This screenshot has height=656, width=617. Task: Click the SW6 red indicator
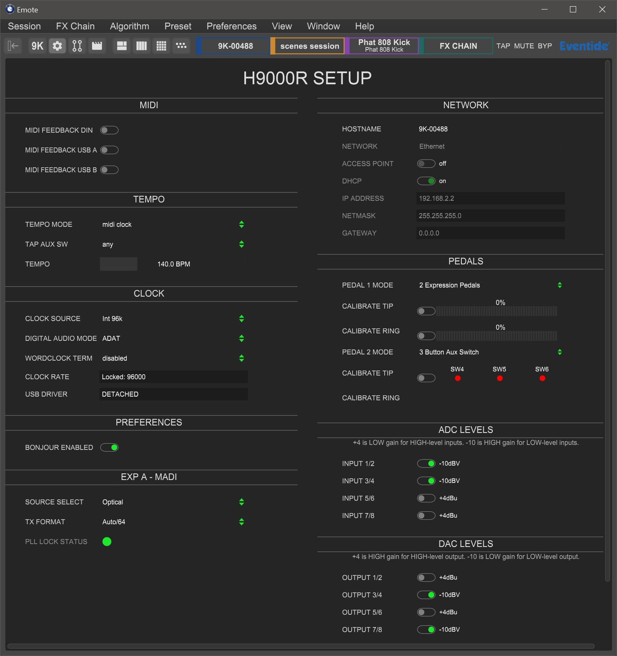point(542,378)
